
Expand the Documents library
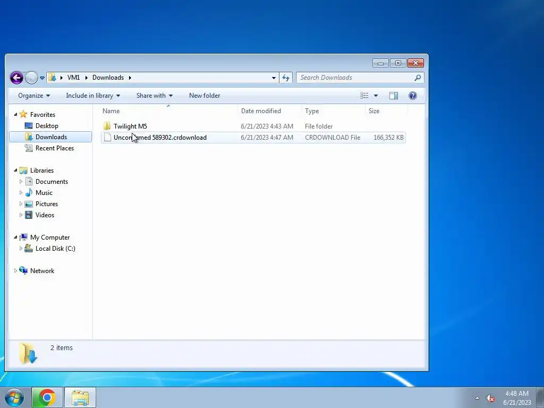[21, 182]
